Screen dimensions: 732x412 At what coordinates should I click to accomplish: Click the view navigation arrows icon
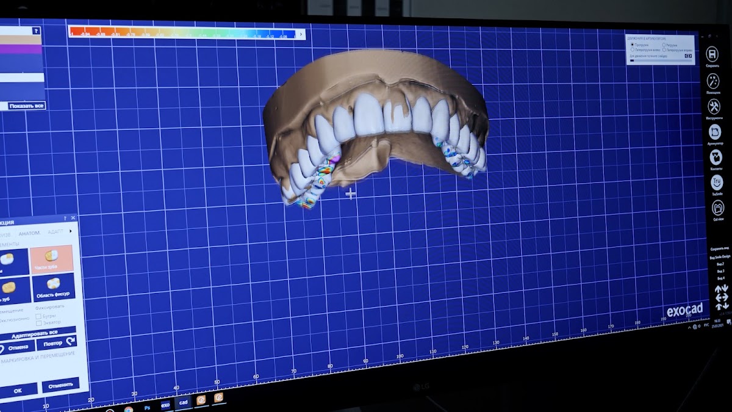click(x=722, y=297)
